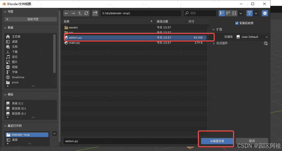Create a new directory with the folder-plus icon
Screen dimensions: 282x151
pos(95,13)
